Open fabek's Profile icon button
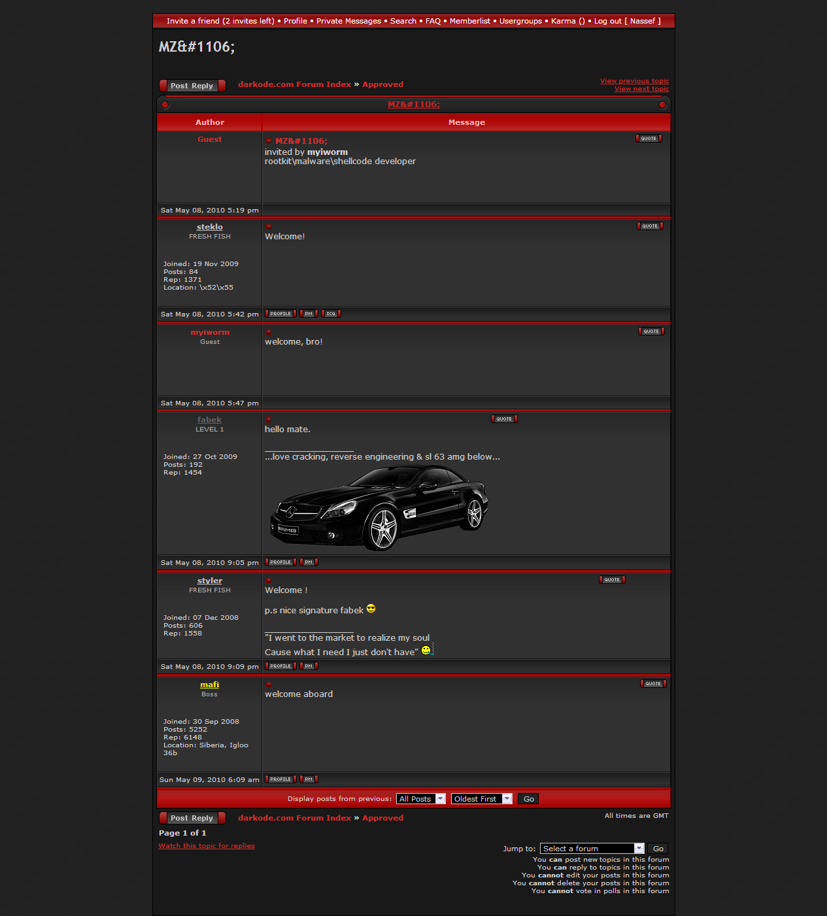Screen dimensions: 827x916 280,562
